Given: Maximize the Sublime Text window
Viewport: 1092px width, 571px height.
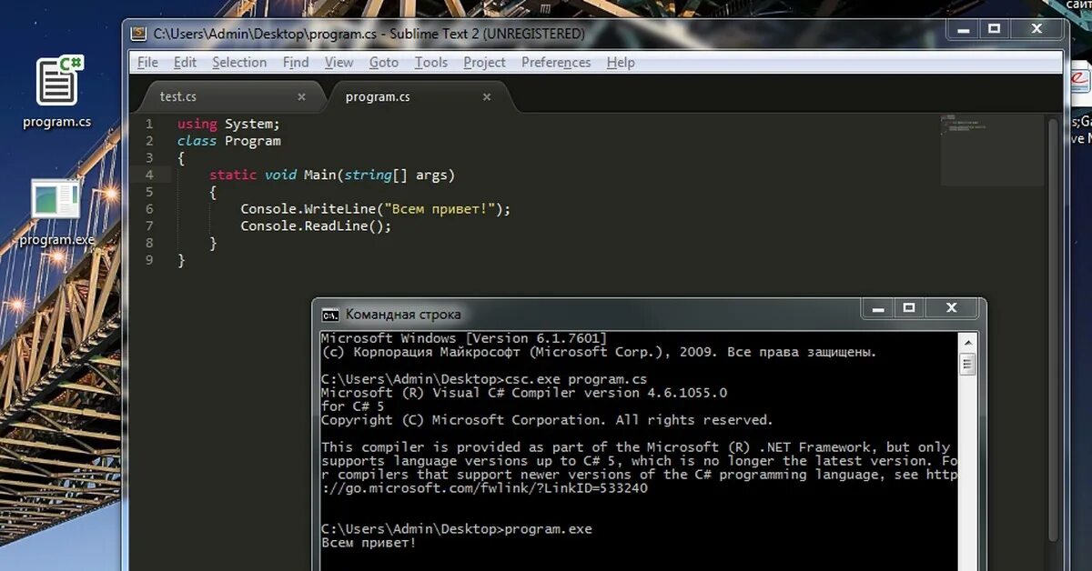Looking at the screenshot, I should pyautogui.click(x=994, y=29).
